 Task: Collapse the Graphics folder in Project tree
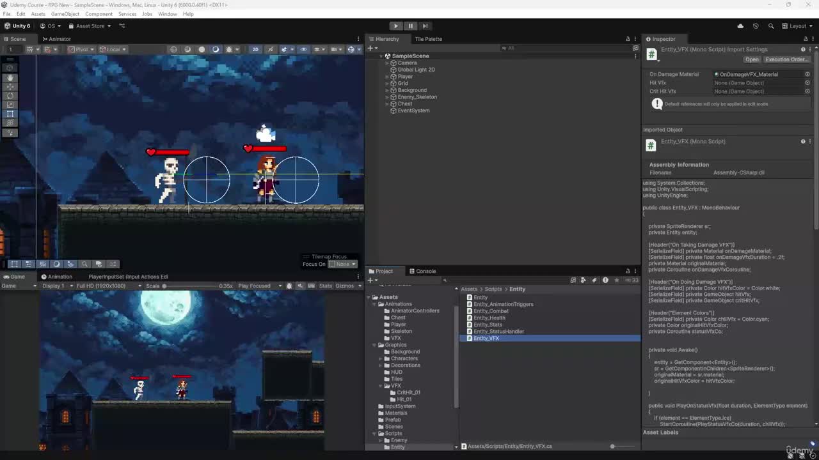click(x=374, y=345)
